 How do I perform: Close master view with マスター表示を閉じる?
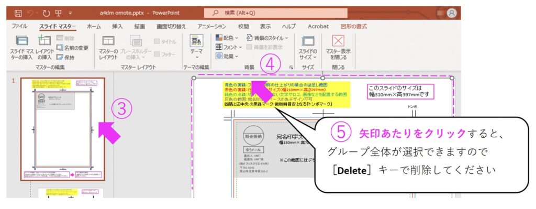pos(338,48)
